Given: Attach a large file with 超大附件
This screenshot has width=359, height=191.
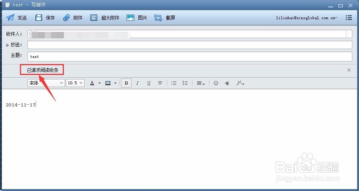Looking at the screenshot, I should click(x=105, y=18).
